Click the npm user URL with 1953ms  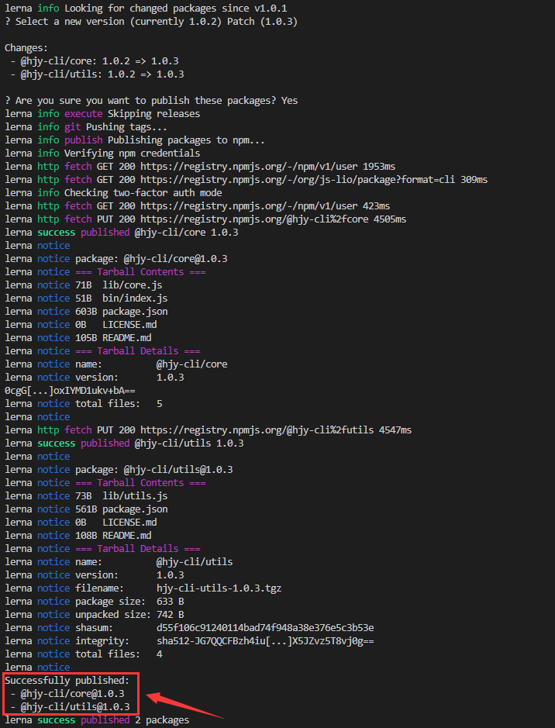click(x=249, y=166)
